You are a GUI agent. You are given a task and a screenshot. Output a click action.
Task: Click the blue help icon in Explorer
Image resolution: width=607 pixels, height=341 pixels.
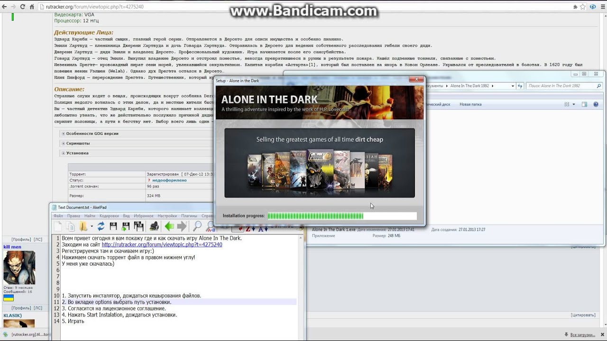pos(596,104)
